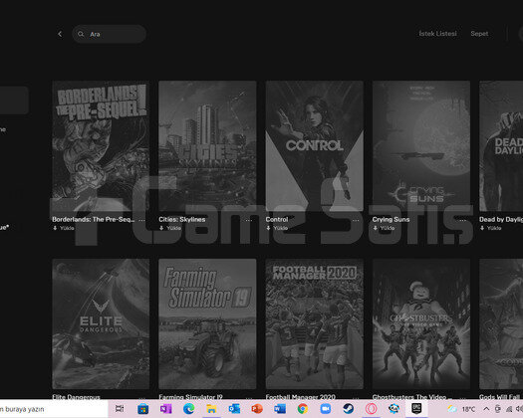Click the Dead by Daylight title text

pyautogui.click(x=501, y=219)
